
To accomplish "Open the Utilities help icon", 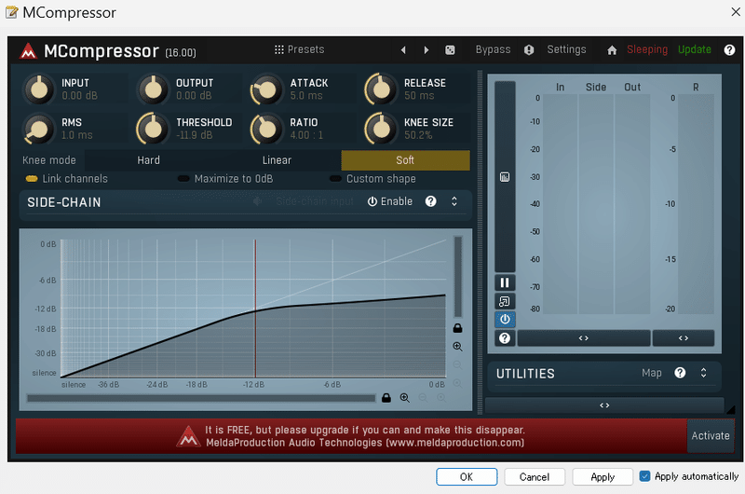I will point(680,373).
